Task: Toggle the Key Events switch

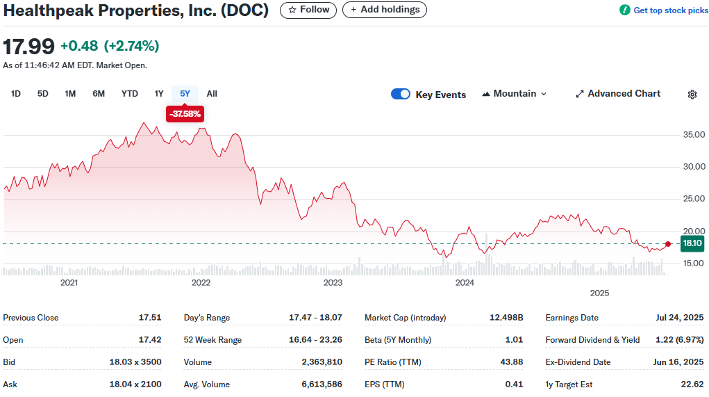Action: click(x=400, y=94)
